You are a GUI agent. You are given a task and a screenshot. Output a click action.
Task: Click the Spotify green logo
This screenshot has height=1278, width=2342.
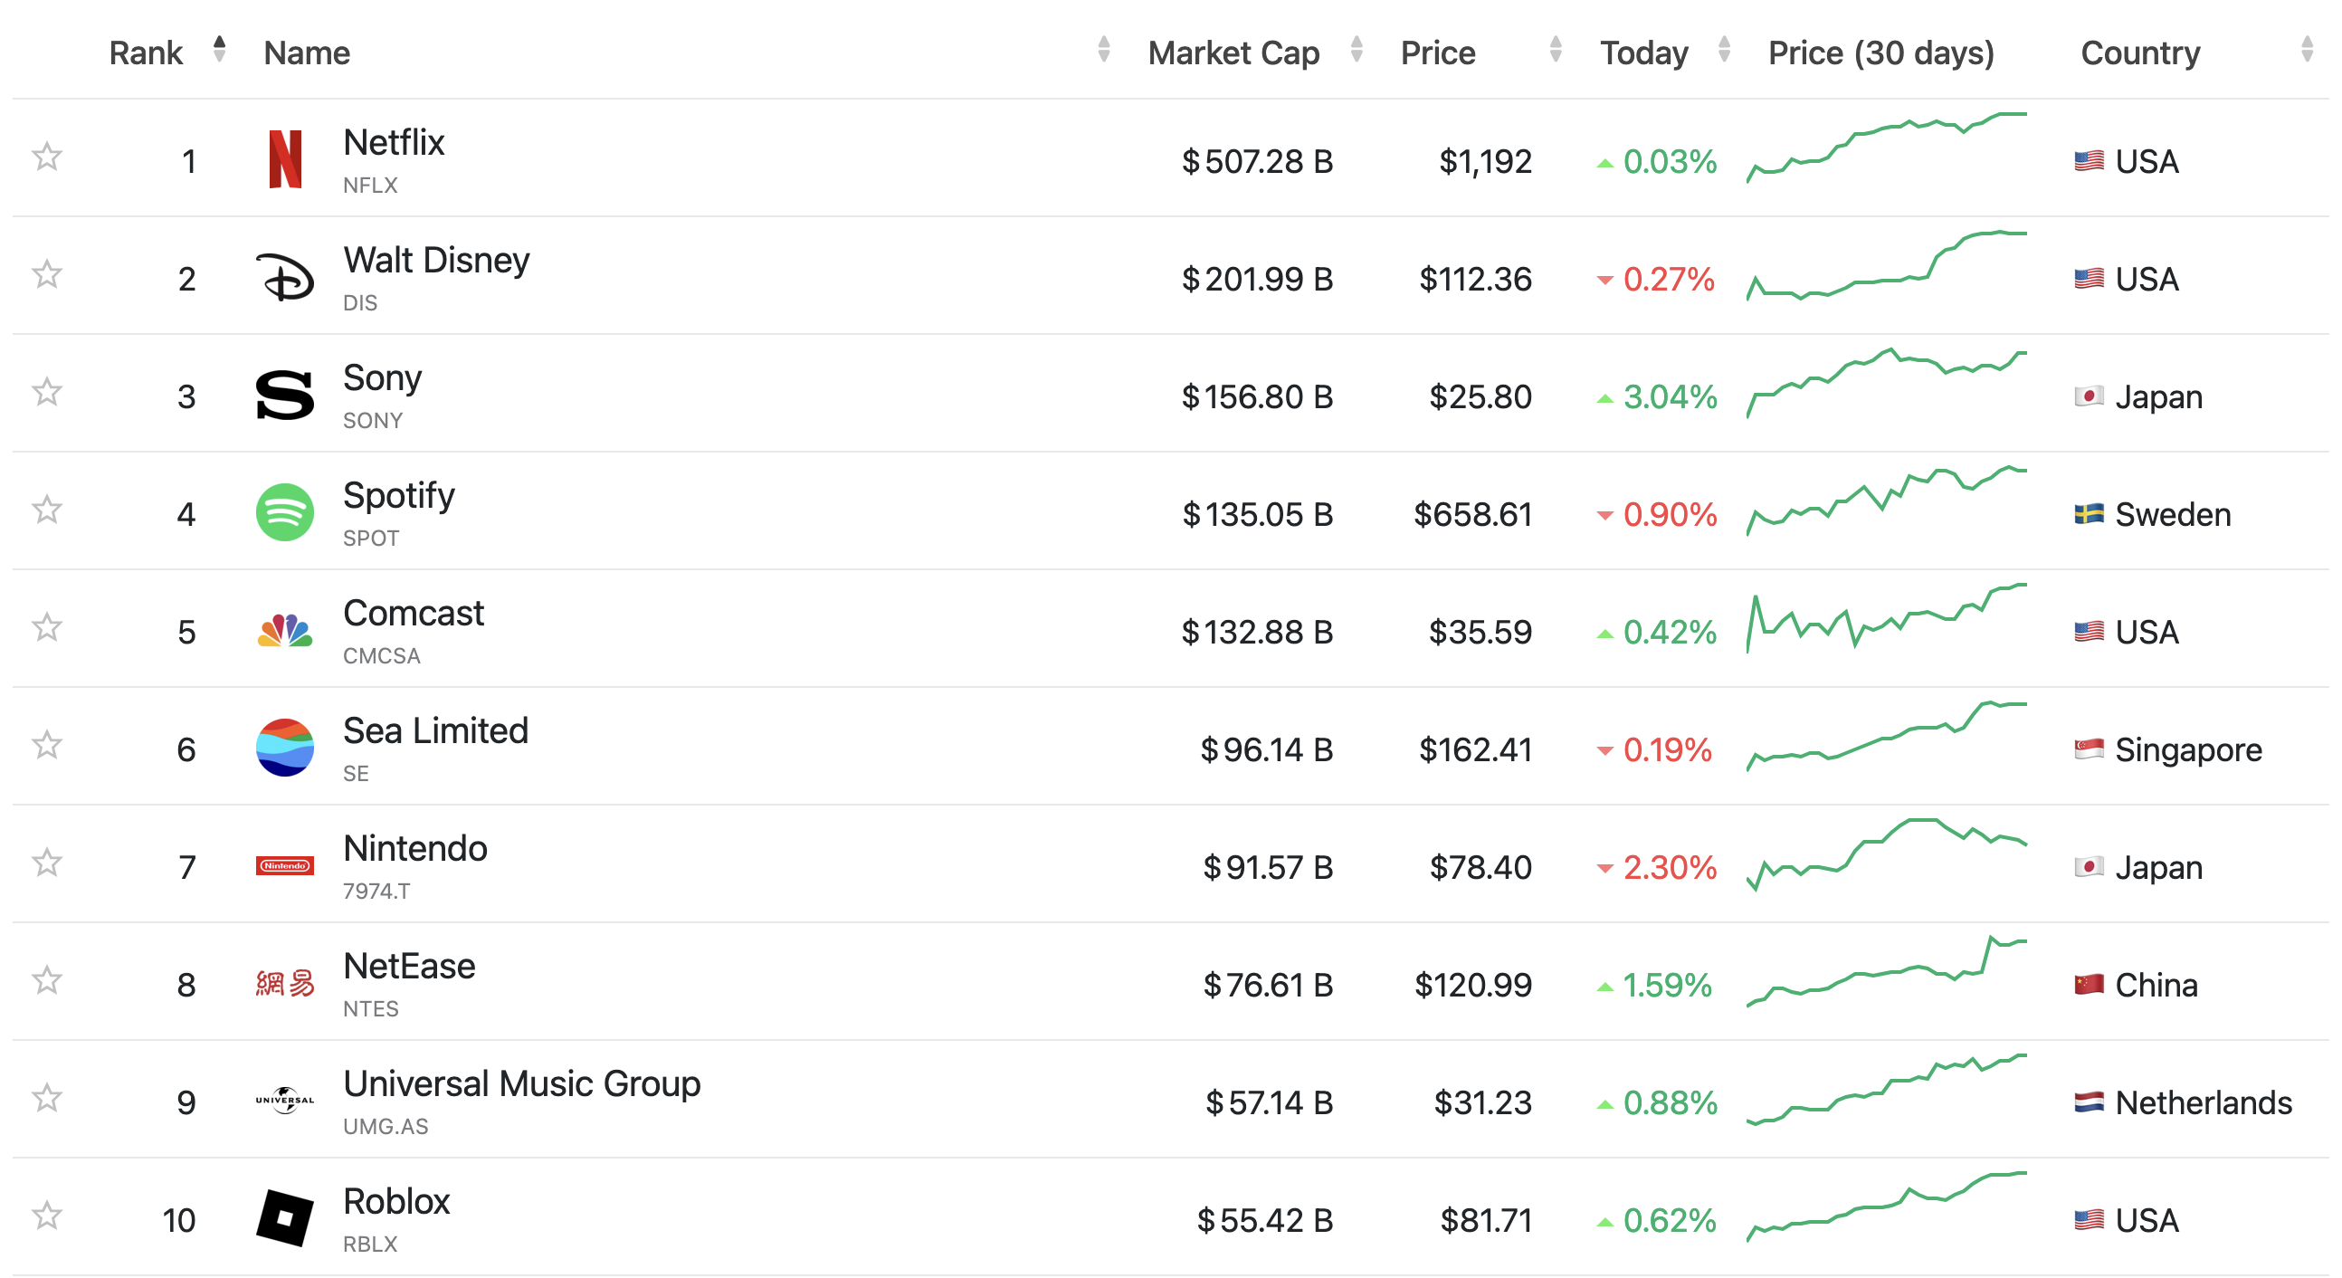284,513
